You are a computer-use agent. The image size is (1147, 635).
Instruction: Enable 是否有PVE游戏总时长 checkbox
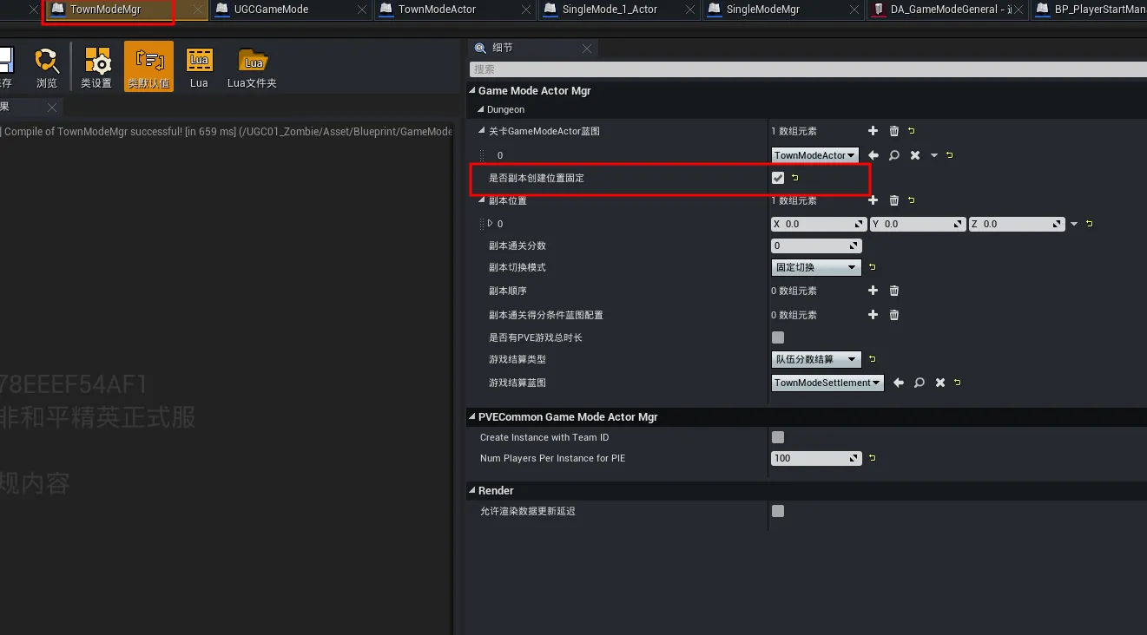pyautogui.click(x=778, y=337)
